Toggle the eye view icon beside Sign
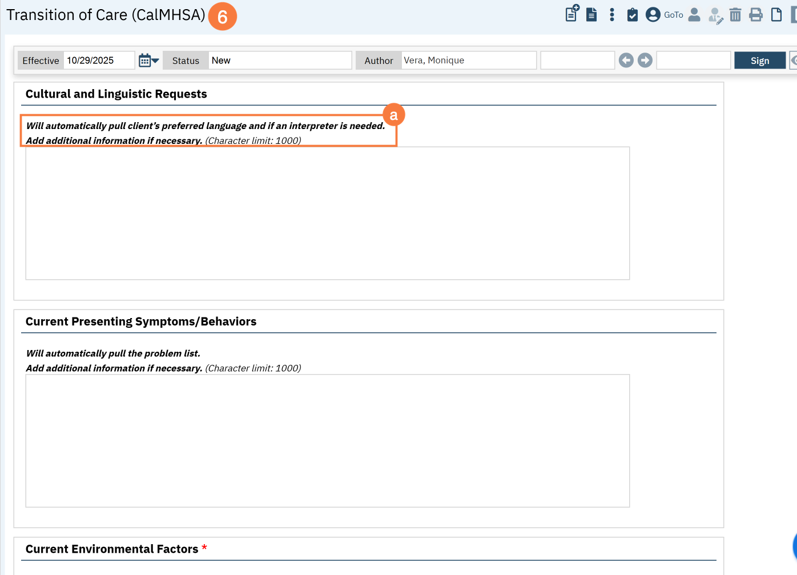797x575 pixels. [x=793, y=61]
